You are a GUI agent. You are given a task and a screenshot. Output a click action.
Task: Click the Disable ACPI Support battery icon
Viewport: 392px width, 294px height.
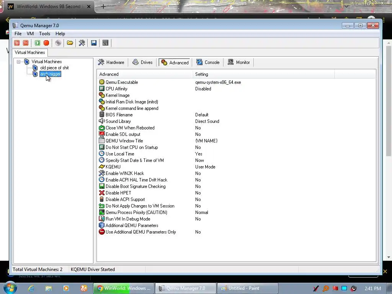[101, 199]
